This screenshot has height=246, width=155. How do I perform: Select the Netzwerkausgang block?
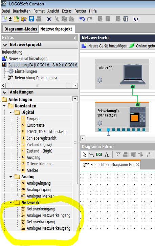coord(41,222)
